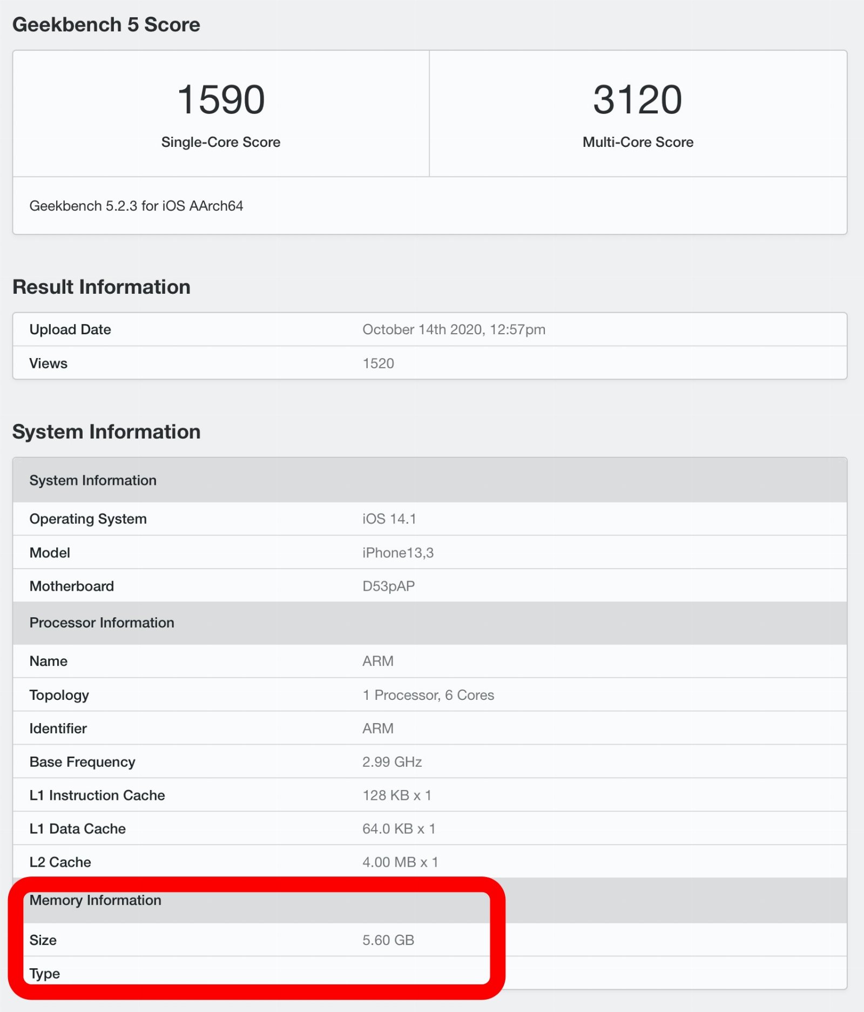
Task: Click the L2 Cache value 4.00 MB x 1
Action: (400, 862)
